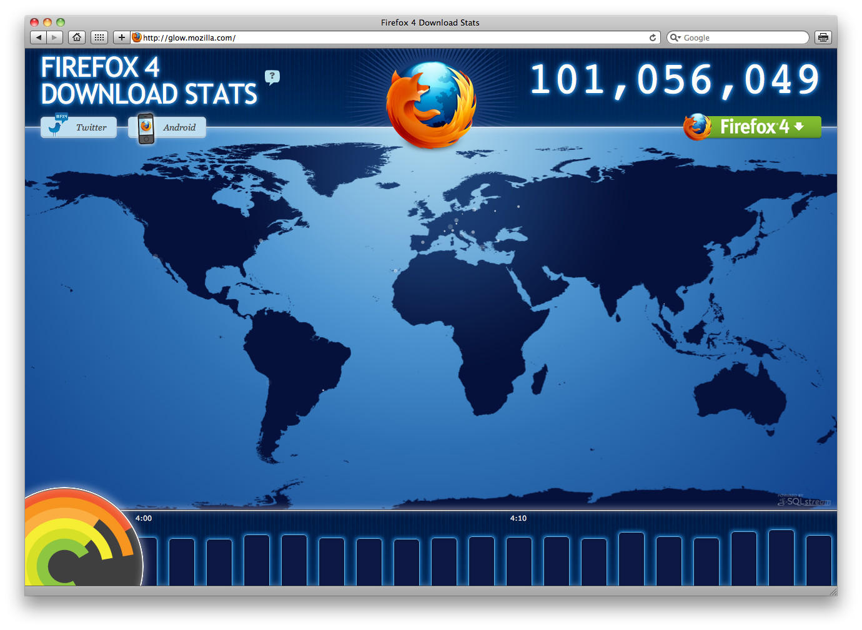Download with the green Firefox 4 button

coord(753,127)
